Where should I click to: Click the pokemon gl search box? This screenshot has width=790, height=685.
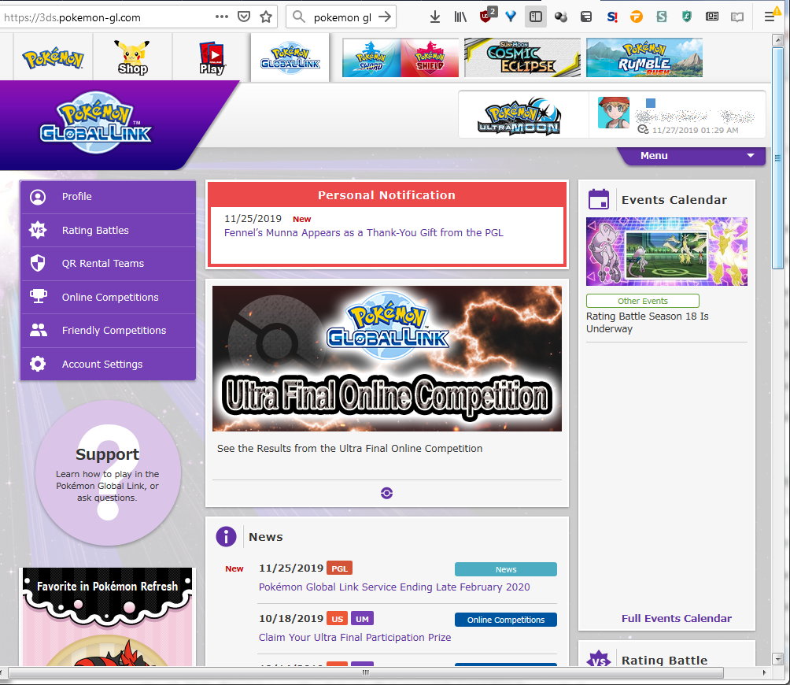click(341, 17)
